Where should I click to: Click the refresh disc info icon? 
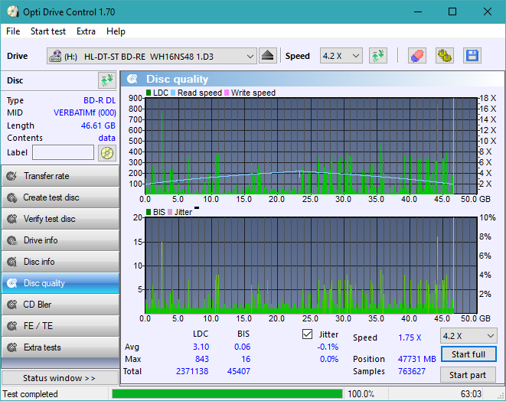107,80
